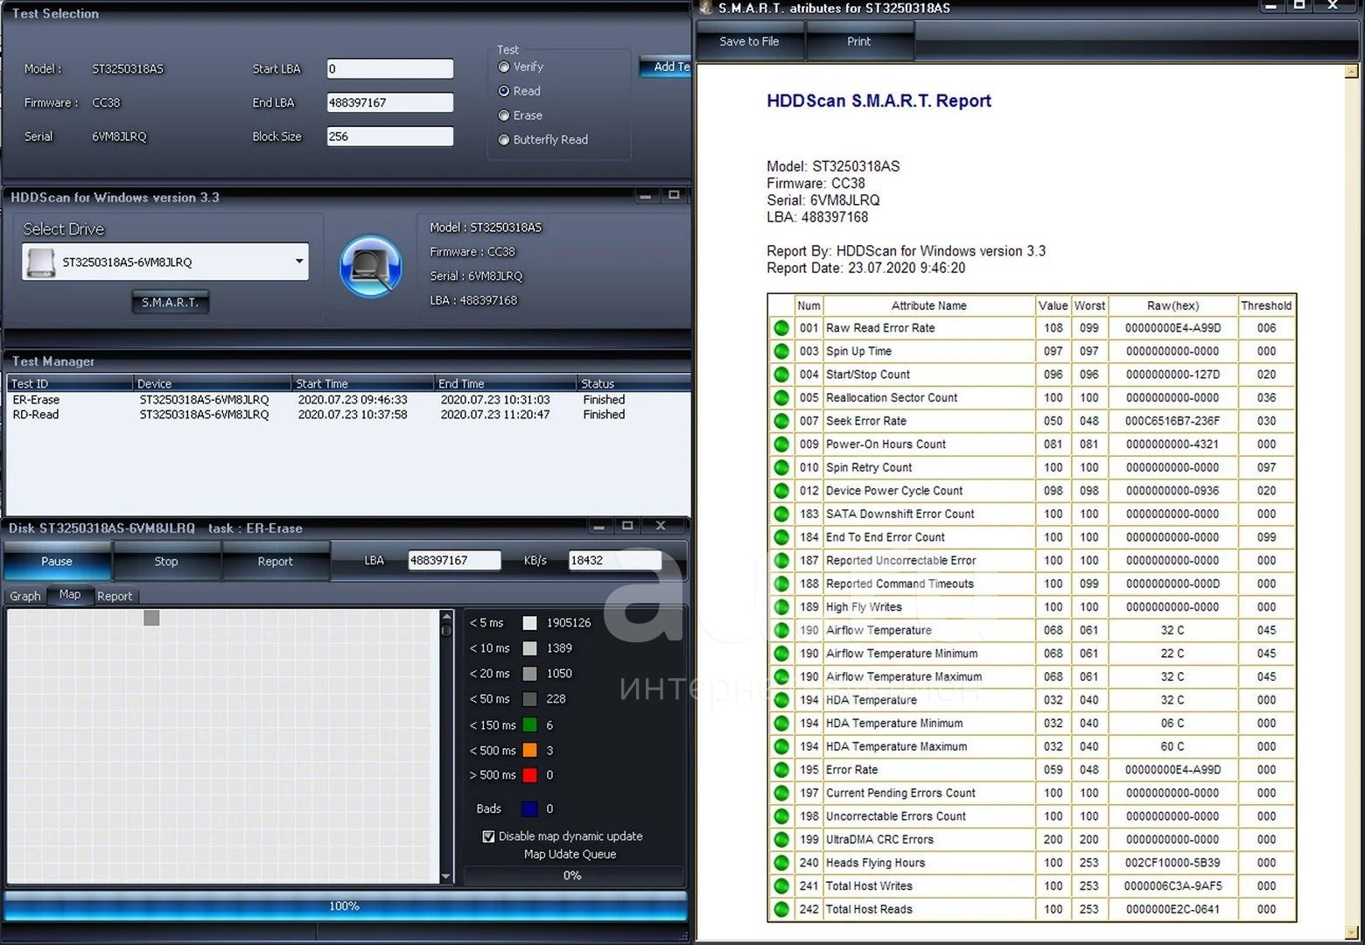Open the Report tab beside Map
Screen dimensions: 1365x945
pyautogui.click(x=115, y=596)
